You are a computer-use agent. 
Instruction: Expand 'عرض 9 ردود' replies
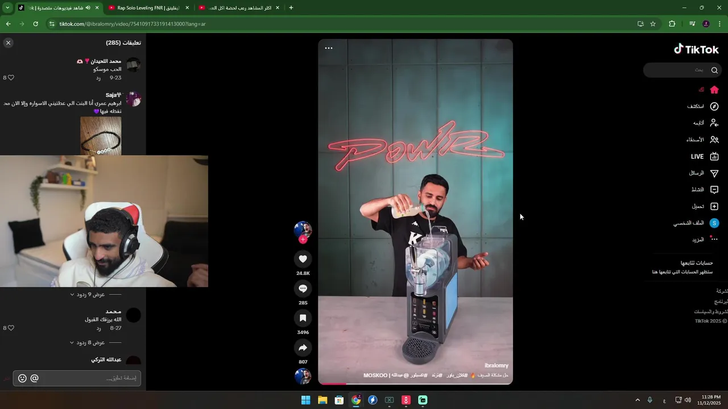point(90,295)
